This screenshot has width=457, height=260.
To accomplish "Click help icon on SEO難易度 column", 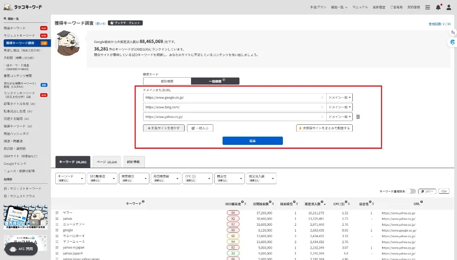I will click(x=243, y=202).
